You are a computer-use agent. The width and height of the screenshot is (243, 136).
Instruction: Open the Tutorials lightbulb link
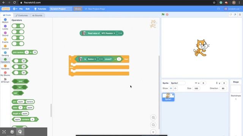point(40,9)
